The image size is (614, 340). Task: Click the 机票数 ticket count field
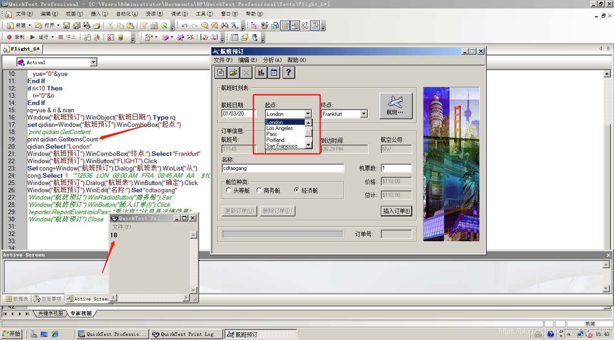point(396,168)
